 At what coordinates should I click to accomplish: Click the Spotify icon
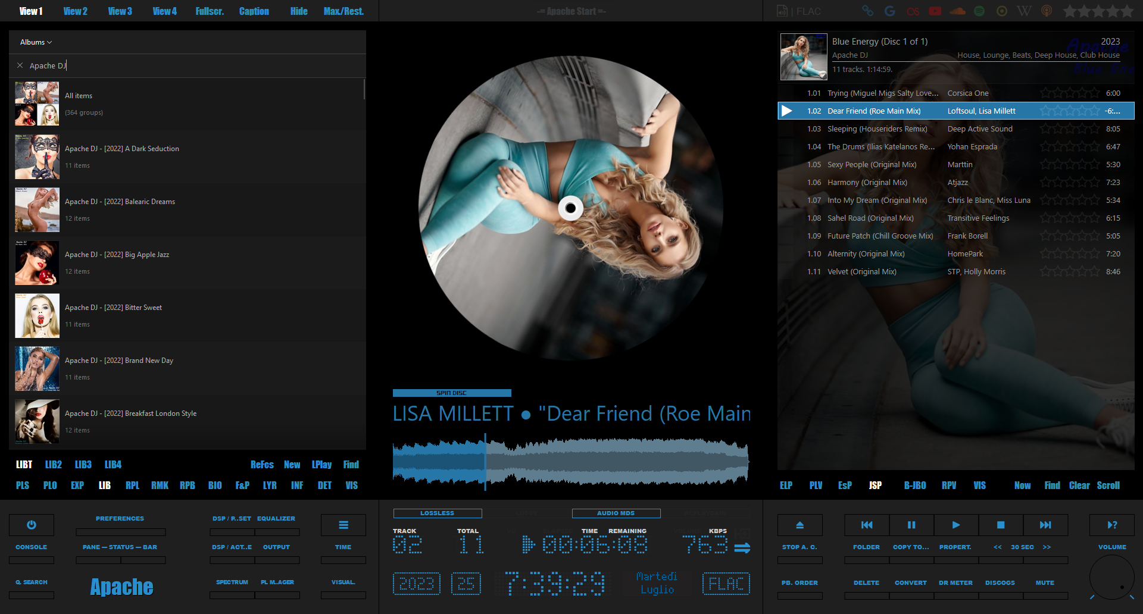(x=979, y=11)
